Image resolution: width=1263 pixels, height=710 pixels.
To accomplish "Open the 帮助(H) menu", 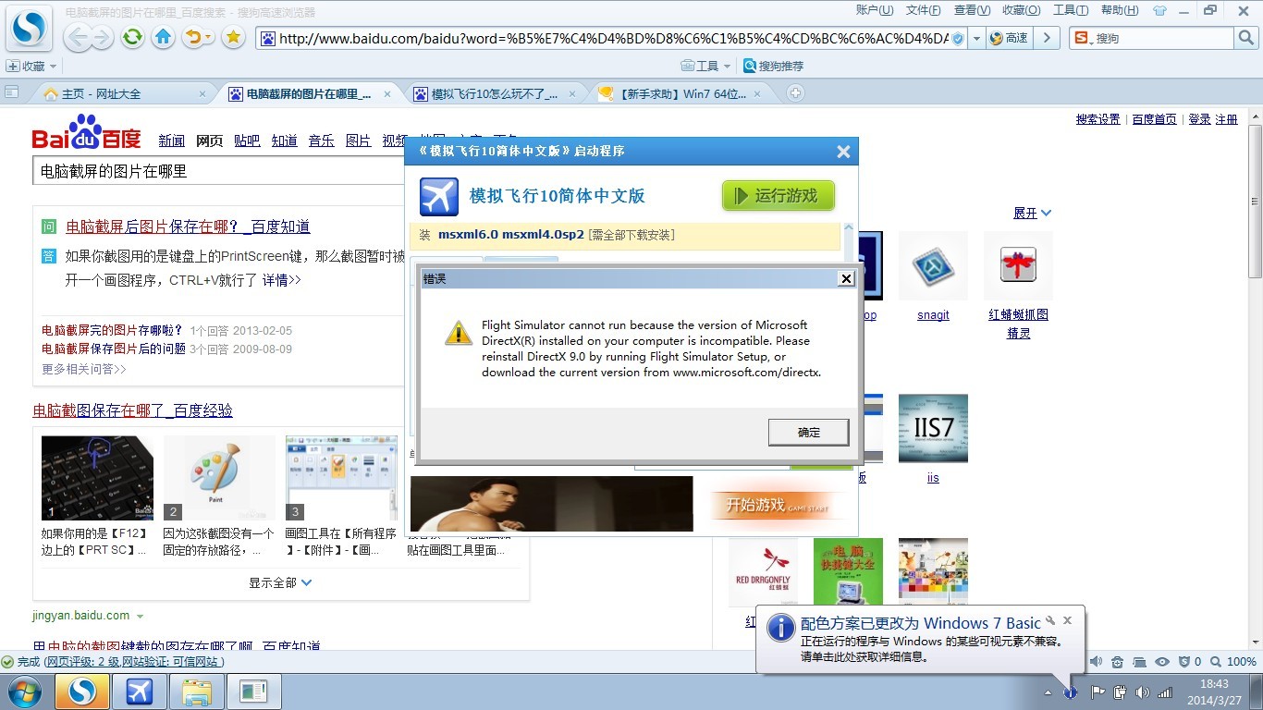I will coord(1119,10).
